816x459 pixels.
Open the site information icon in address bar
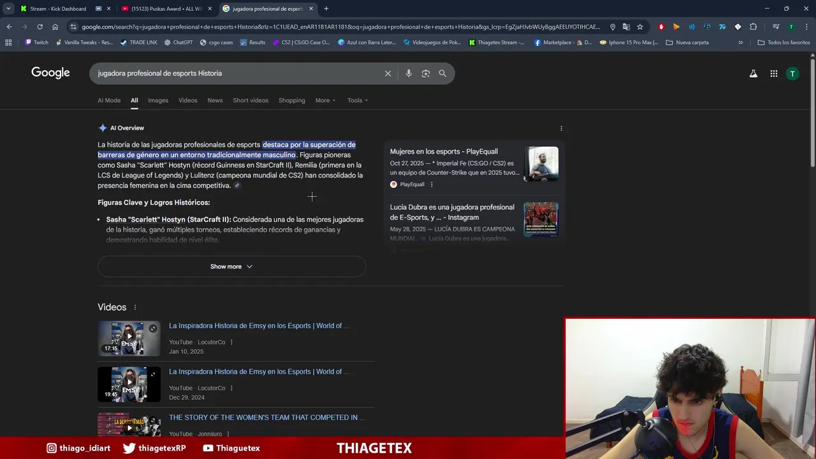pyautogui.click(x=74, y=27)
